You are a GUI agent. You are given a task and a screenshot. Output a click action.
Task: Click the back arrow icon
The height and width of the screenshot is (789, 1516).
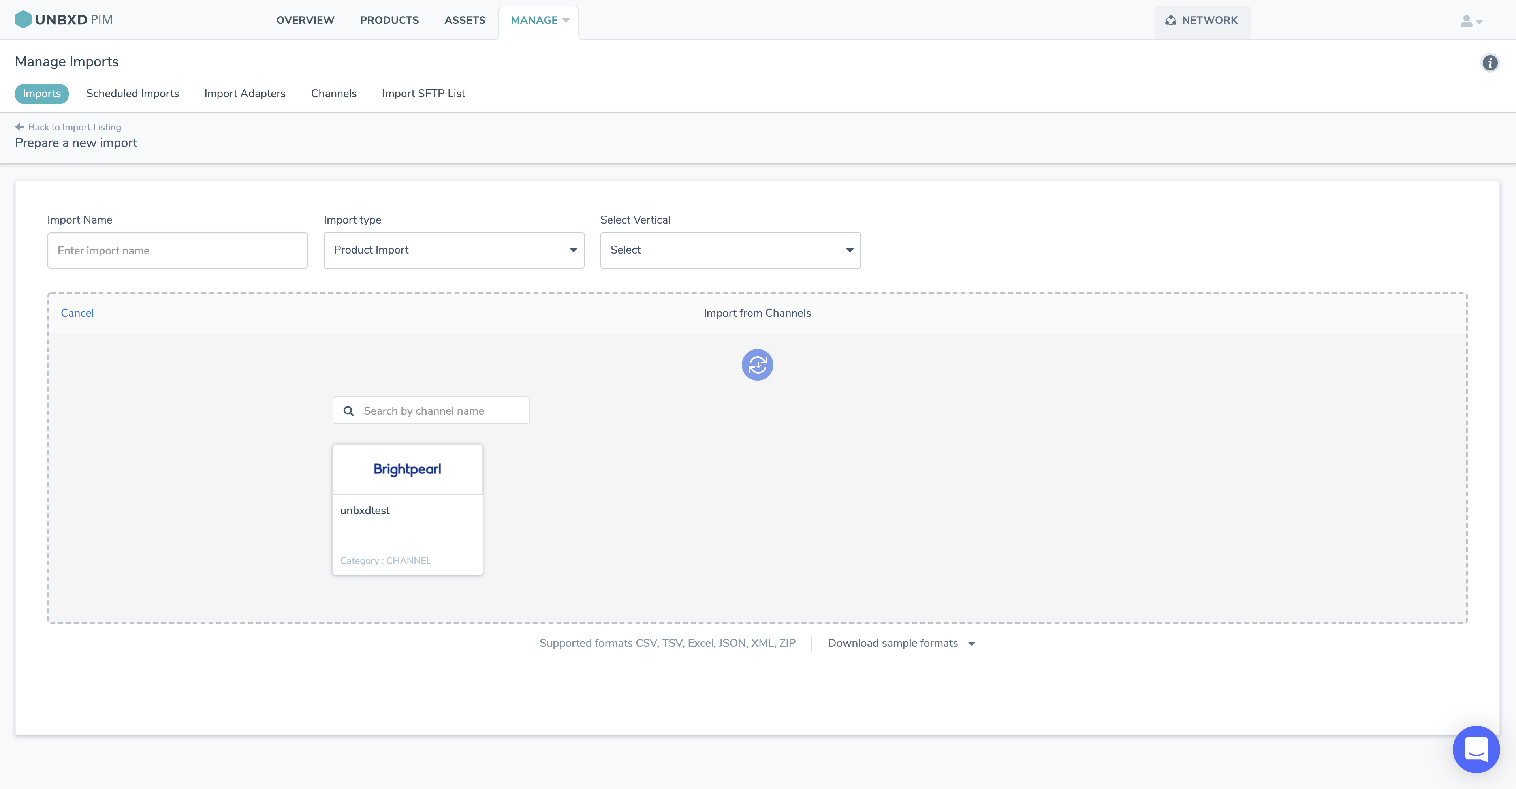coord(20,126)
